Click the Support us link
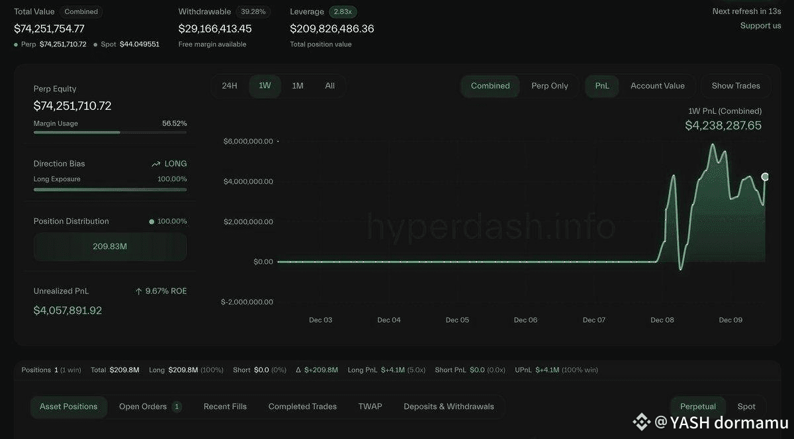This screenshot has height=439, width=794. click(760, 26)
